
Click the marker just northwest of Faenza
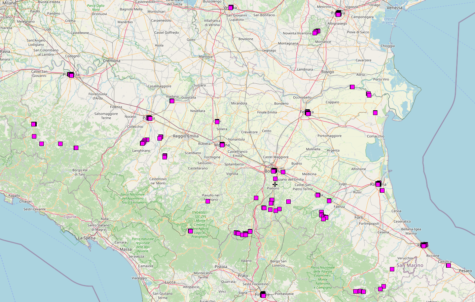click(x=329, y=201)
